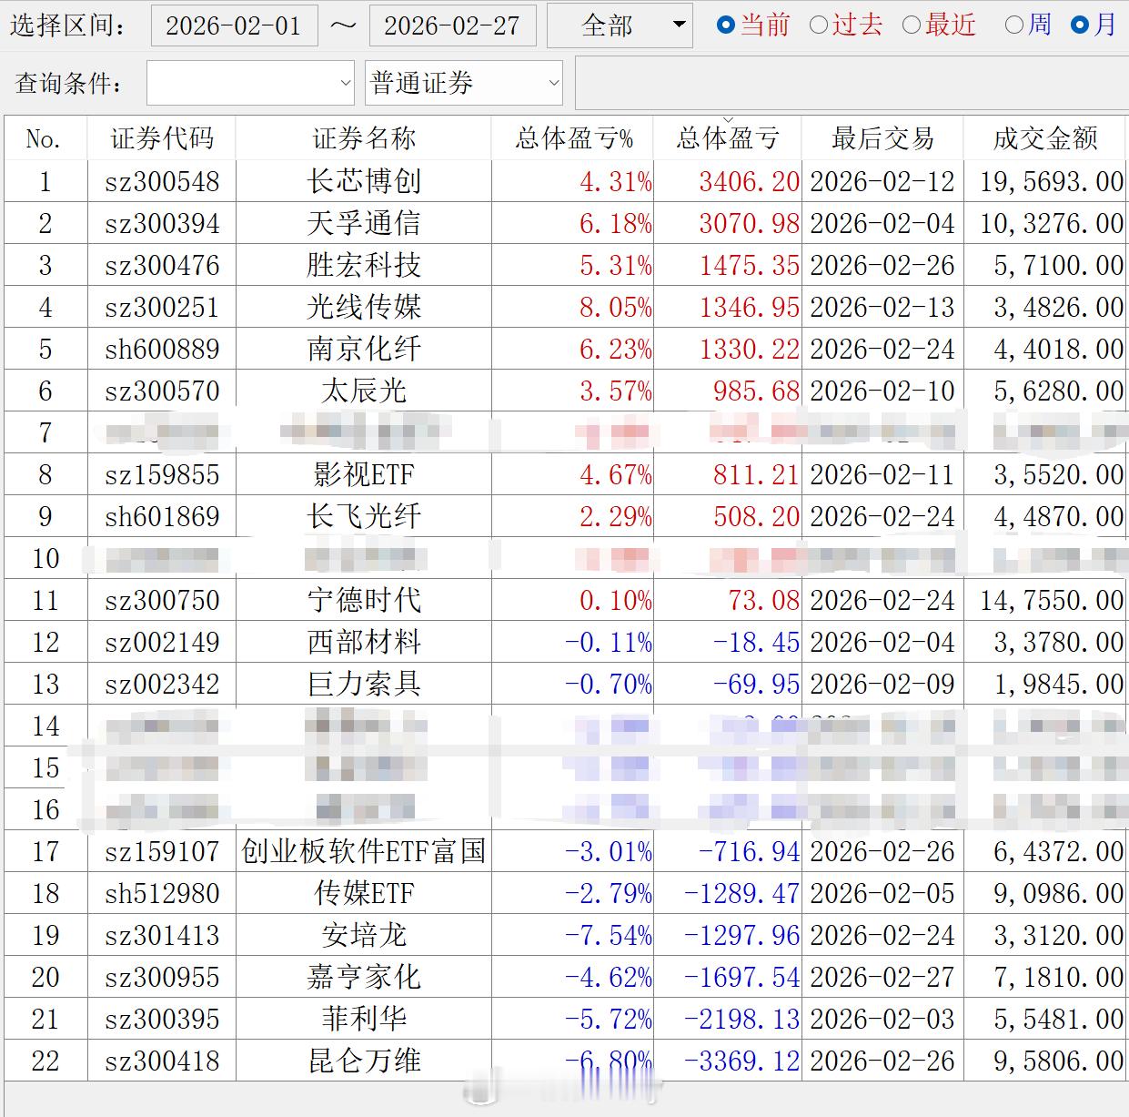Select the 影视ETF name cell
Viewport: 1129px width, 1117px height.
coord(364,474)
